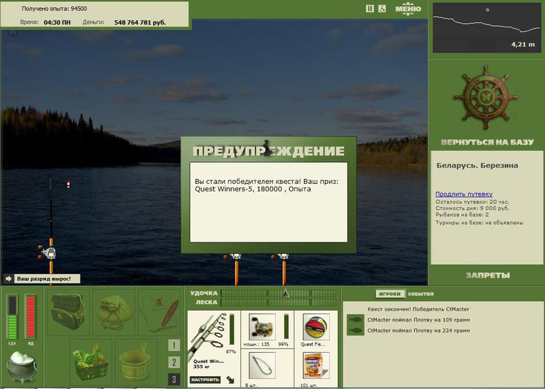Open the fish sack icon
Image resolution: width=545 pixels, height=389 pixels.
(114, 312)
